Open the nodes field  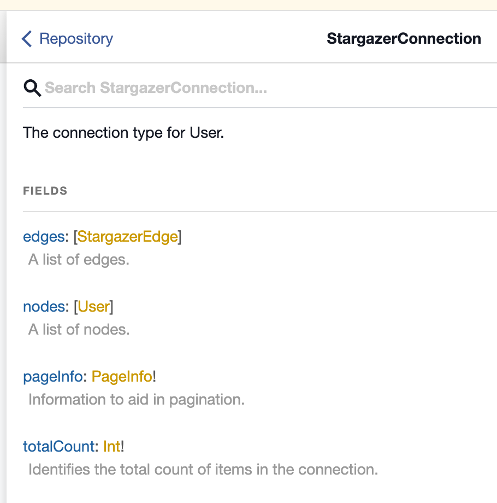(x=44, y=307)
